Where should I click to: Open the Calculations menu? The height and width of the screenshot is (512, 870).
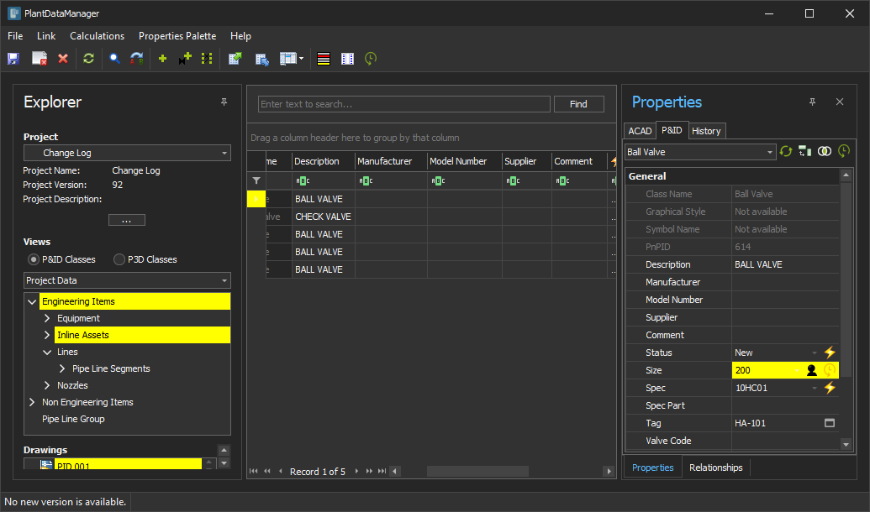pos(97,36)
